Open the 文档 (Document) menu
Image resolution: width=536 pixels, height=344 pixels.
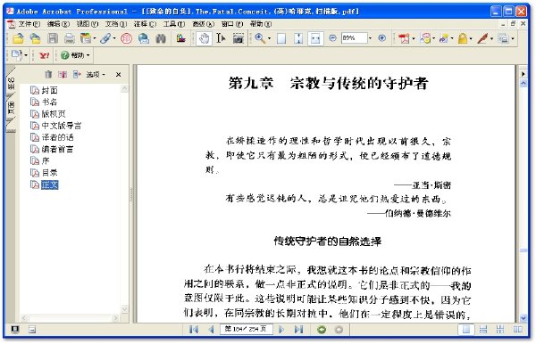click(116, 24)
